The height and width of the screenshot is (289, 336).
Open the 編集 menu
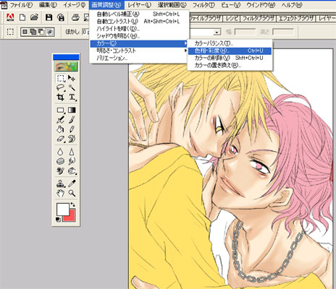coord(48,5)
